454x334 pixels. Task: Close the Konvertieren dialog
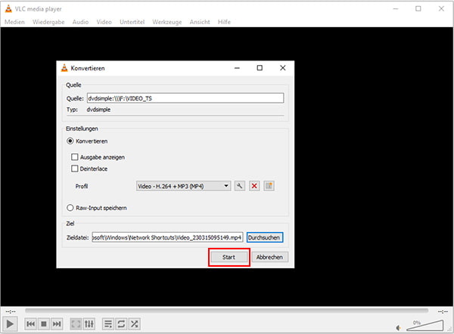(283, 68)
